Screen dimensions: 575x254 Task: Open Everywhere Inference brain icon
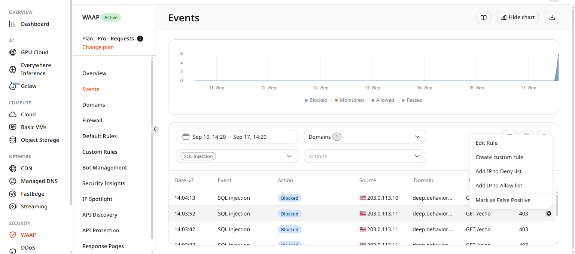click(13, 69)
